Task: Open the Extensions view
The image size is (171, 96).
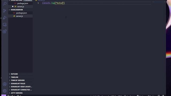Action: (x=5, y=31)
